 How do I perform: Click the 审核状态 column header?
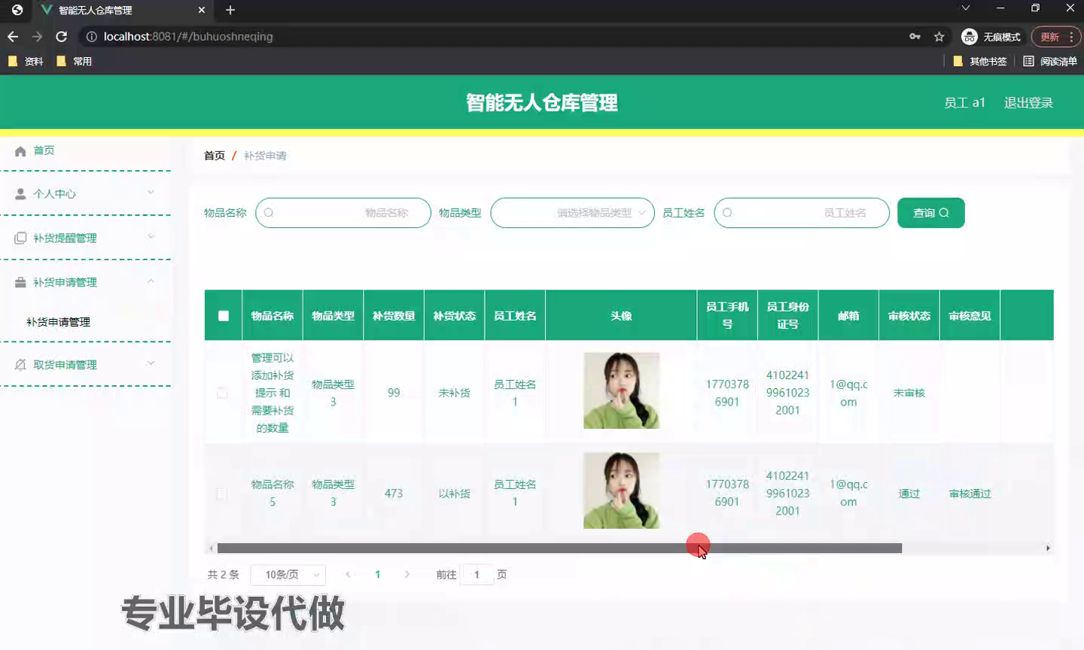point(909,316)
